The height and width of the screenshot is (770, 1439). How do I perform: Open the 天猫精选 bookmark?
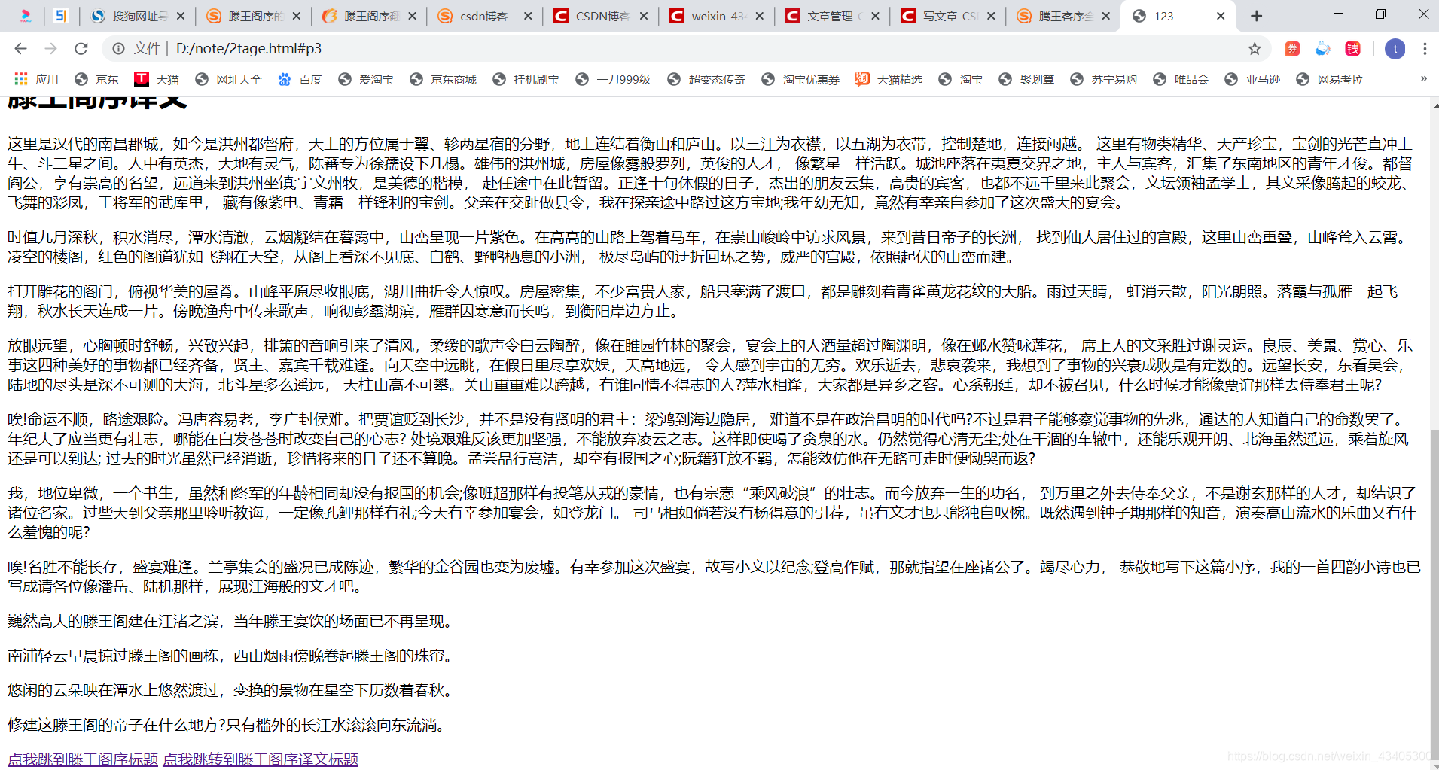[x=889, y=79]
